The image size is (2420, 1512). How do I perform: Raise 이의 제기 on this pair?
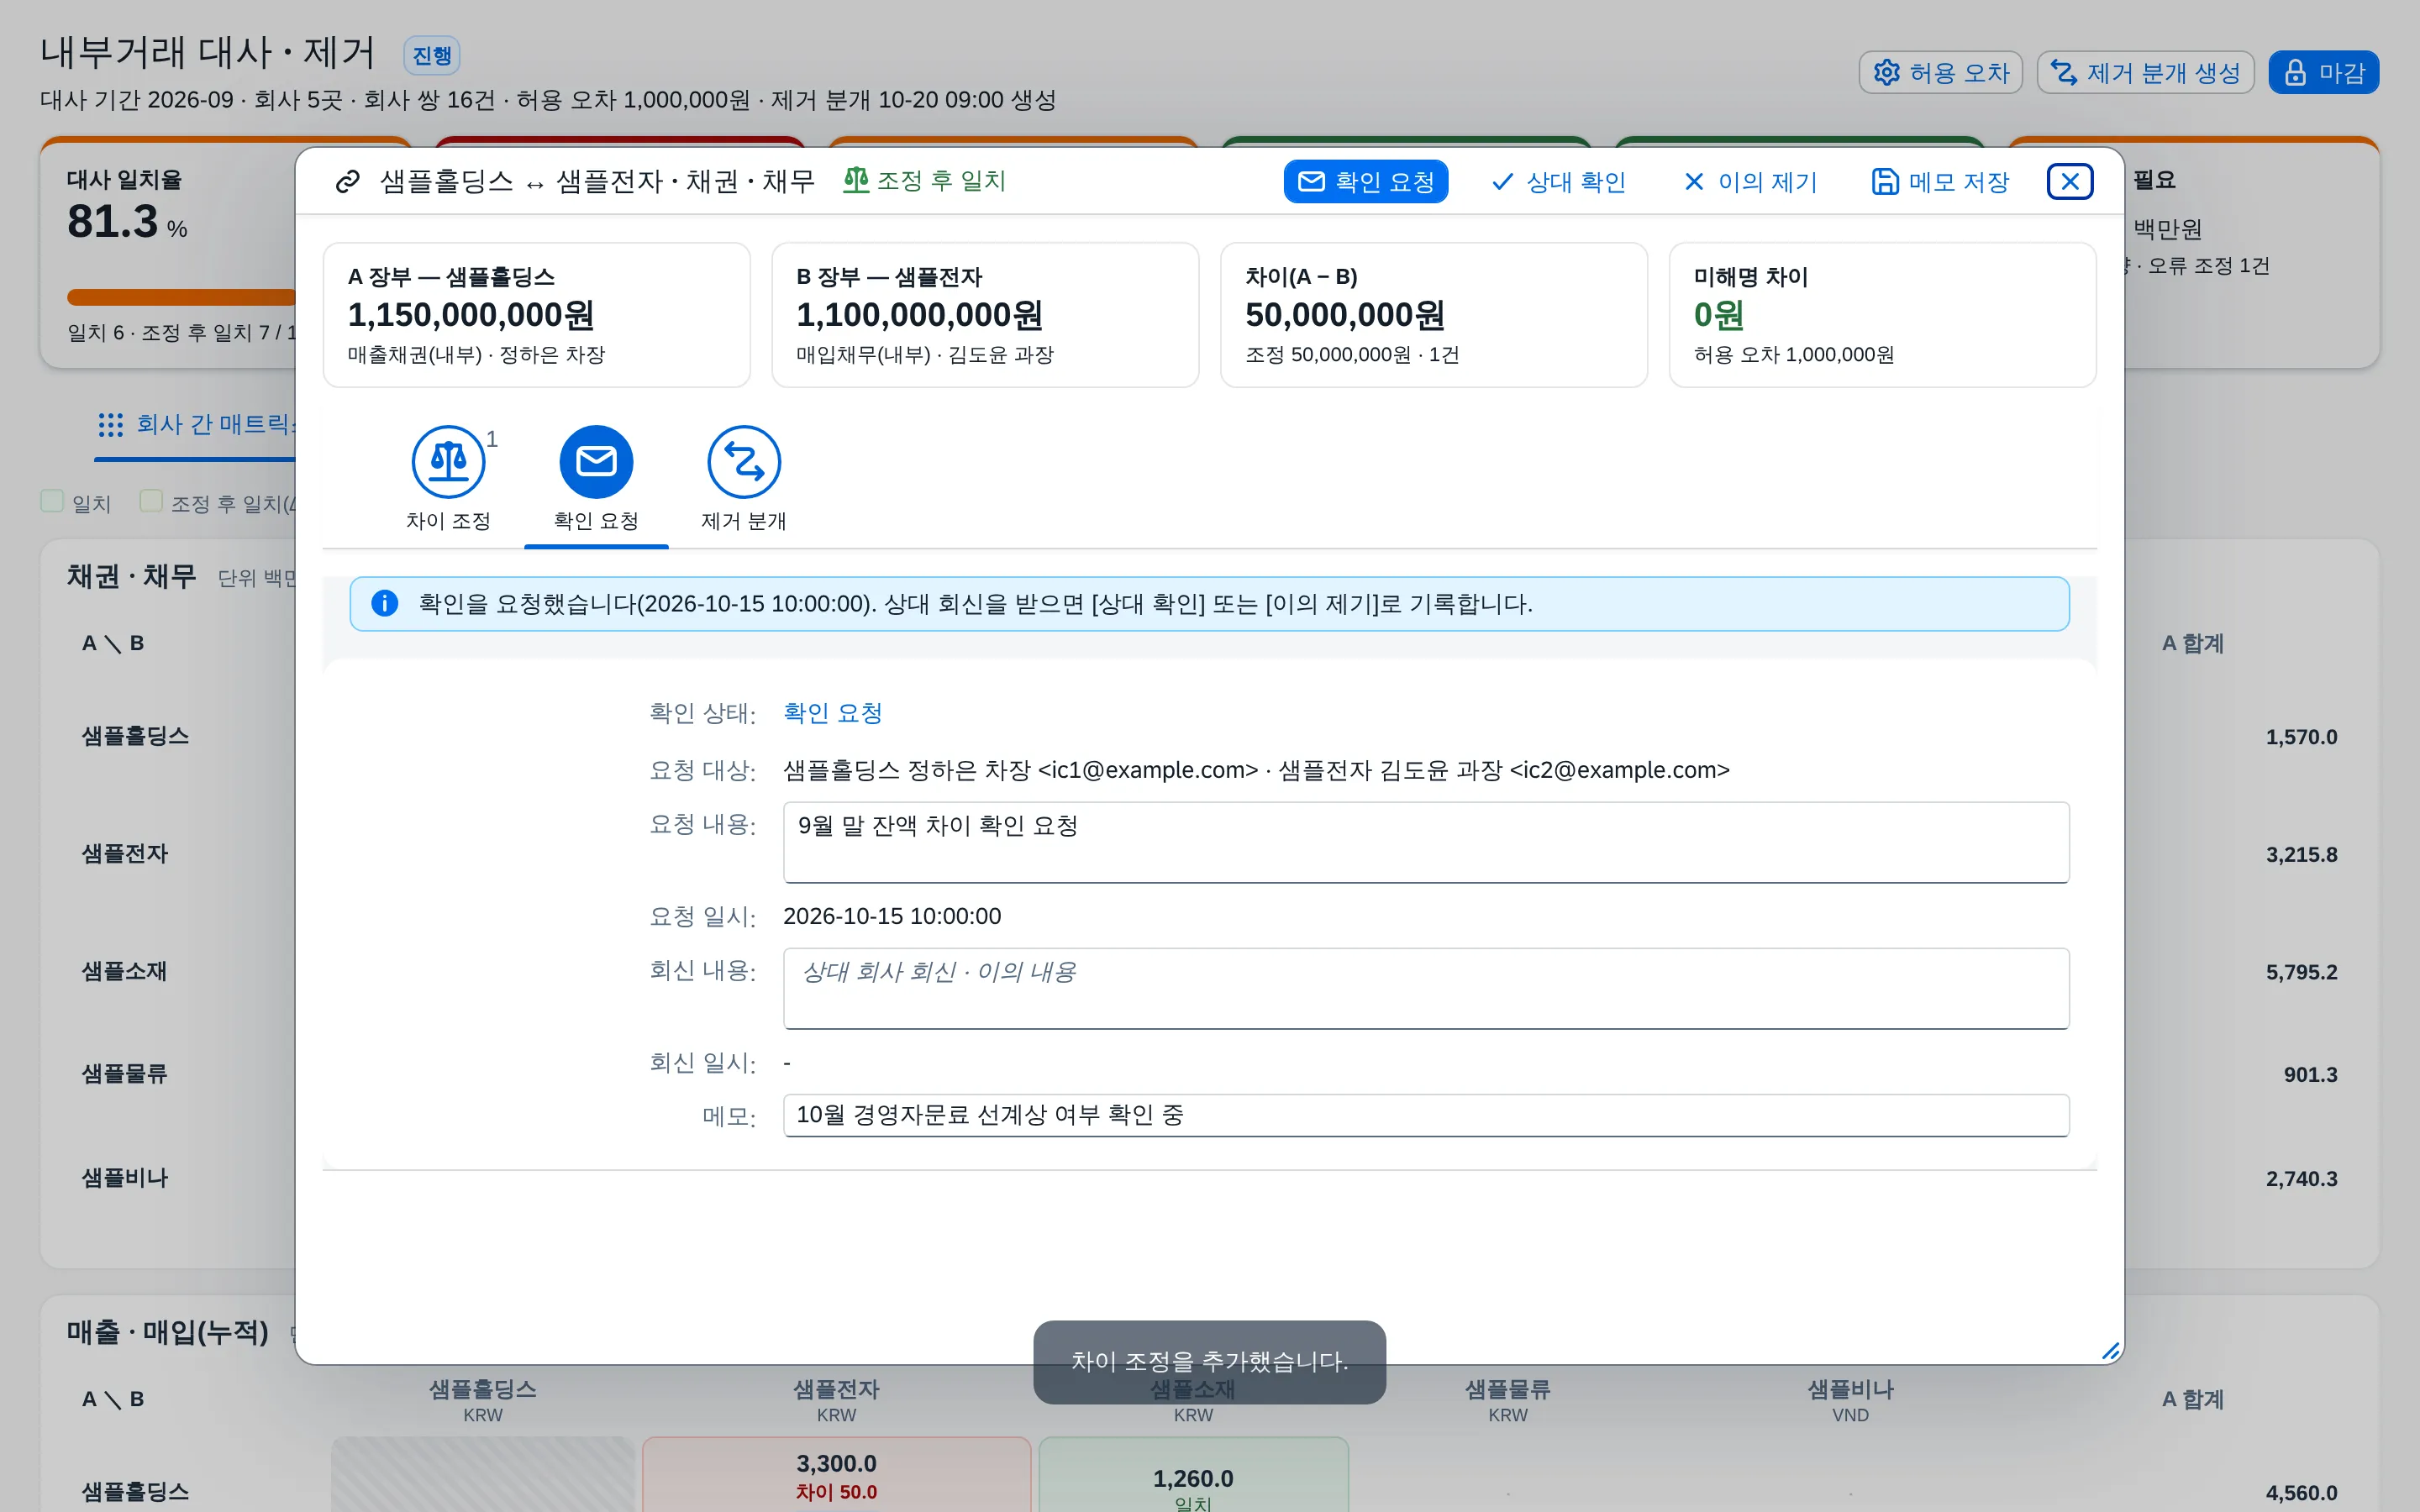[x=1750, y=181]
